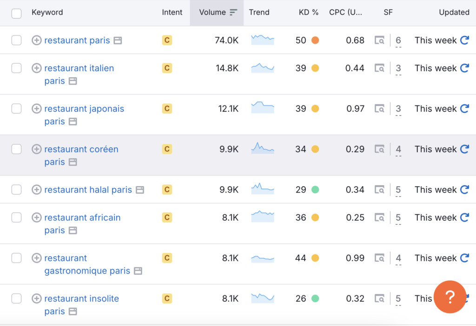The width and height of the screenshot is (476, 326).
Task: Check the box for restaurant italien paris
Action: click(16, 68)
